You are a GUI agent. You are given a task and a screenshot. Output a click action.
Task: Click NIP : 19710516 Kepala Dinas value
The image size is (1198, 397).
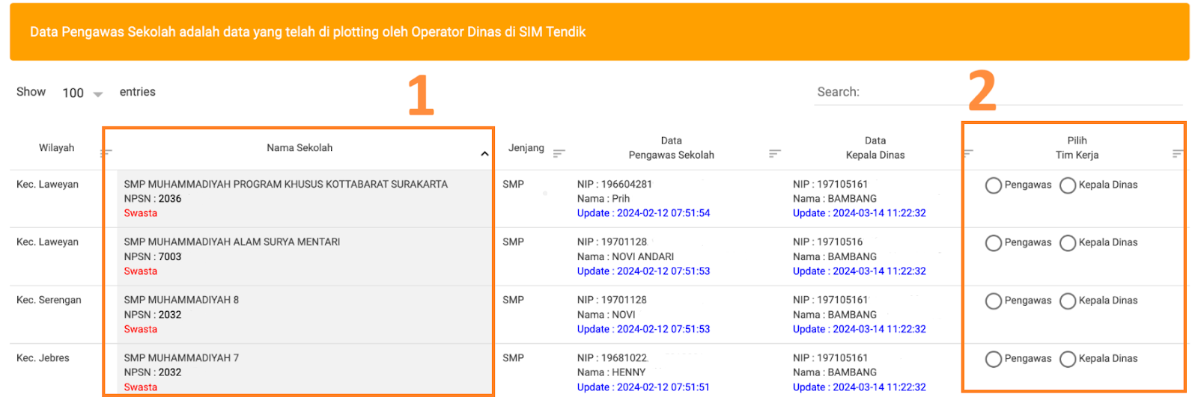pyautogui.click(x=827, y=242)
